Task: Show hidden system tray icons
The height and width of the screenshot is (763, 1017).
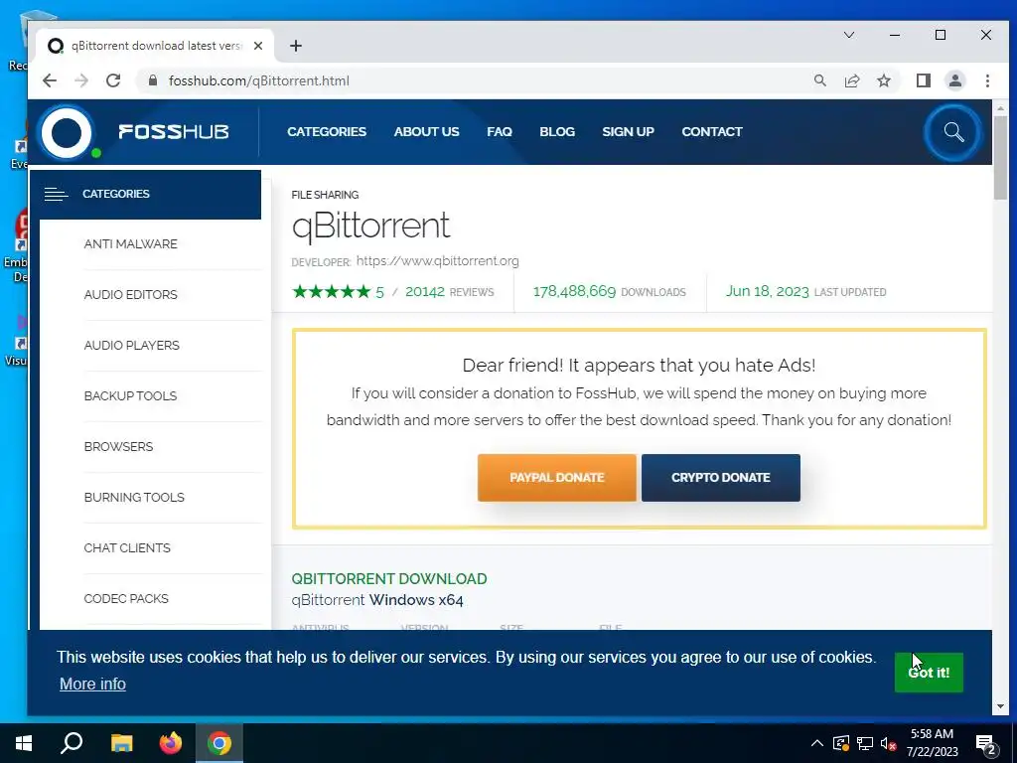Action: 817,743
